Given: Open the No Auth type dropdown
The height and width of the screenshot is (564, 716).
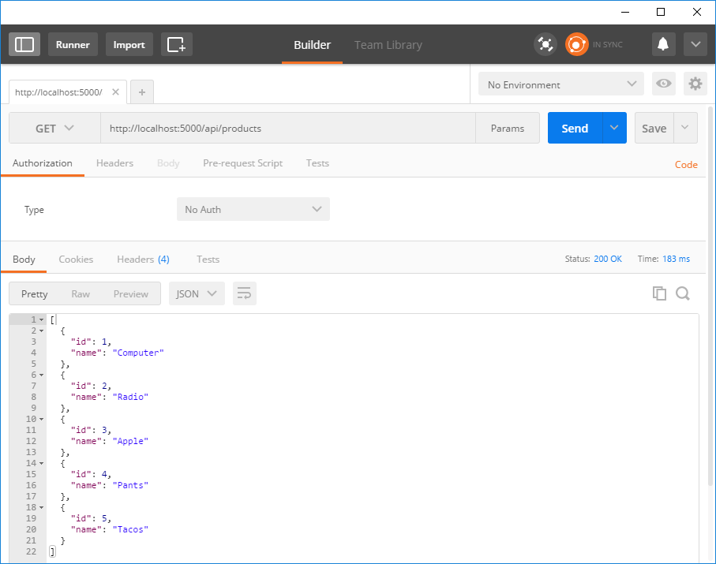Looking at the screenshot, I should [x=253, y=209].
